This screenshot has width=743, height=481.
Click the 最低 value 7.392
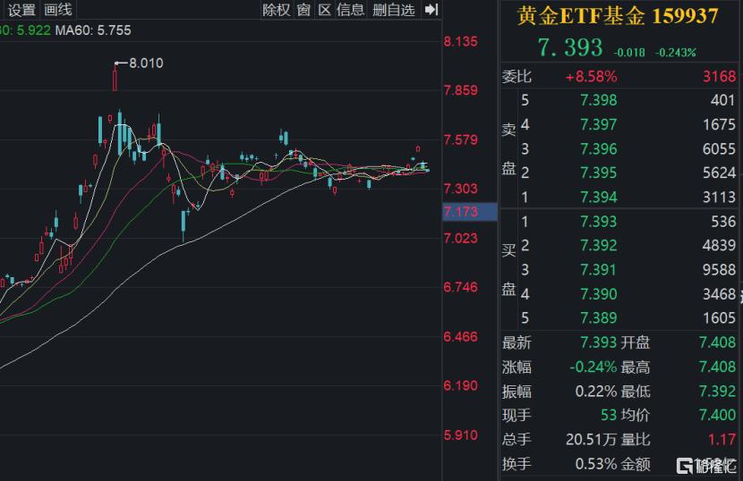(717, 391)
